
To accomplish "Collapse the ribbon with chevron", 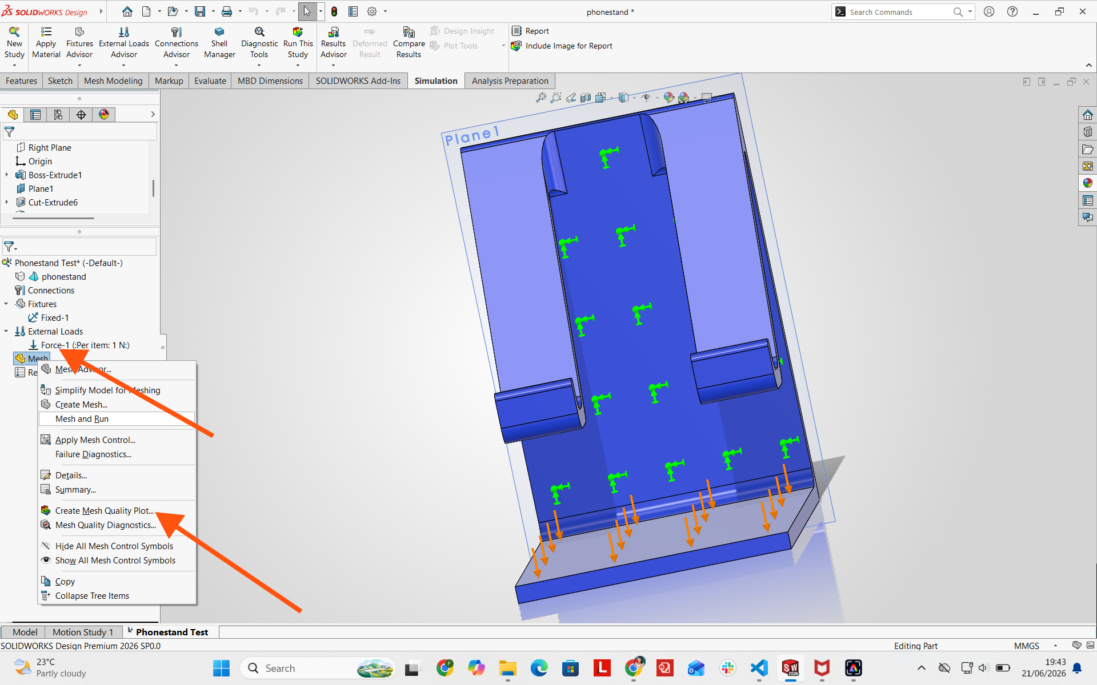I will click(x=1088, y=65).
